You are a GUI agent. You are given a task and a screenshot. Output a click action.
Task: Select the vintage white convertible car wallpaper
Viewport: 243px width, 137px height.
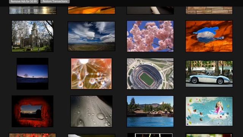[x=209, y=73]
